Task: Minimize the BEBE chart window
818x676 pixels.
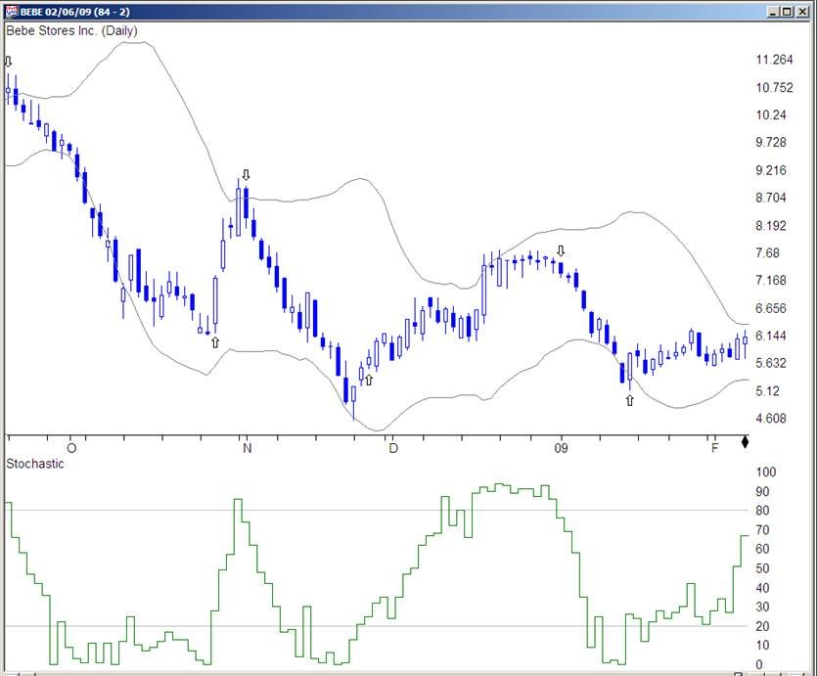Action: pyautogui.click(x=774, y=11)
